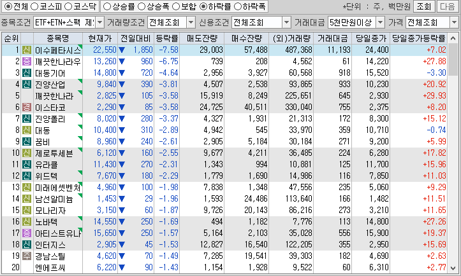461x276 pixels.
Task: Open the 거래량조건 전체조회 dropdown
Action: point(191,22)
